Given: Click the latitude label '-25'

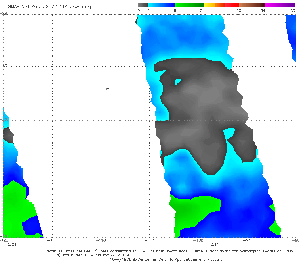Looking at the screenshot, I should [x=4, y=65].
